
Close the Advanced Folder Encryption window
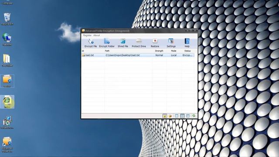click(x=195, y=31)
